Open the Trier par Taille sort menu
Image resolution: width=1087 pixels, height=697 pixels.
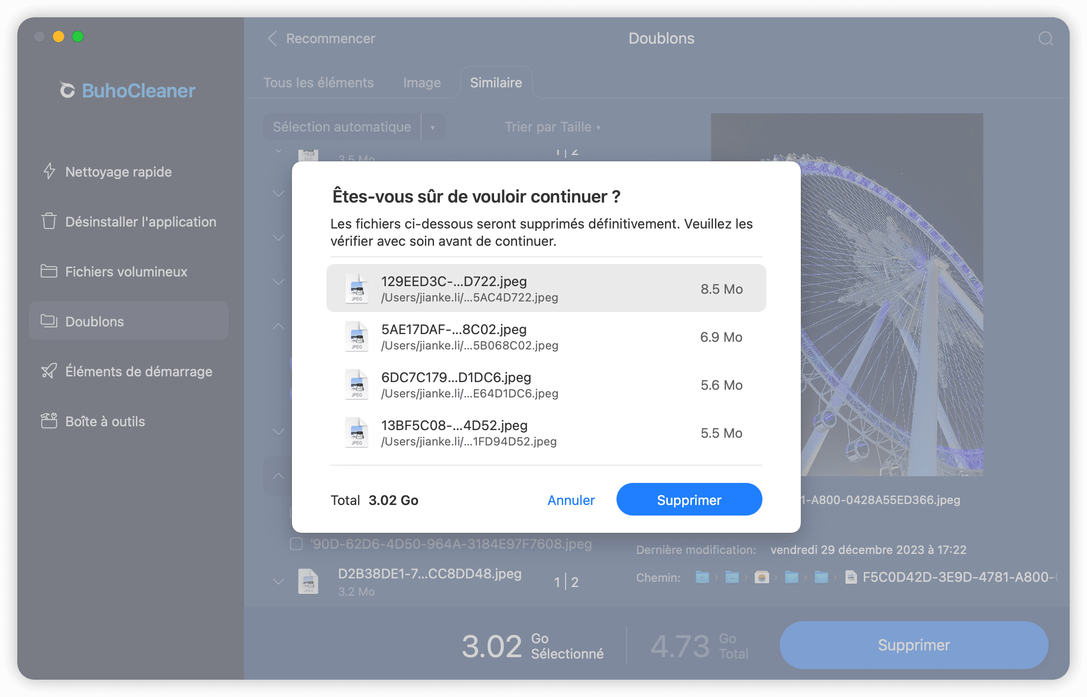pos(552,127)
